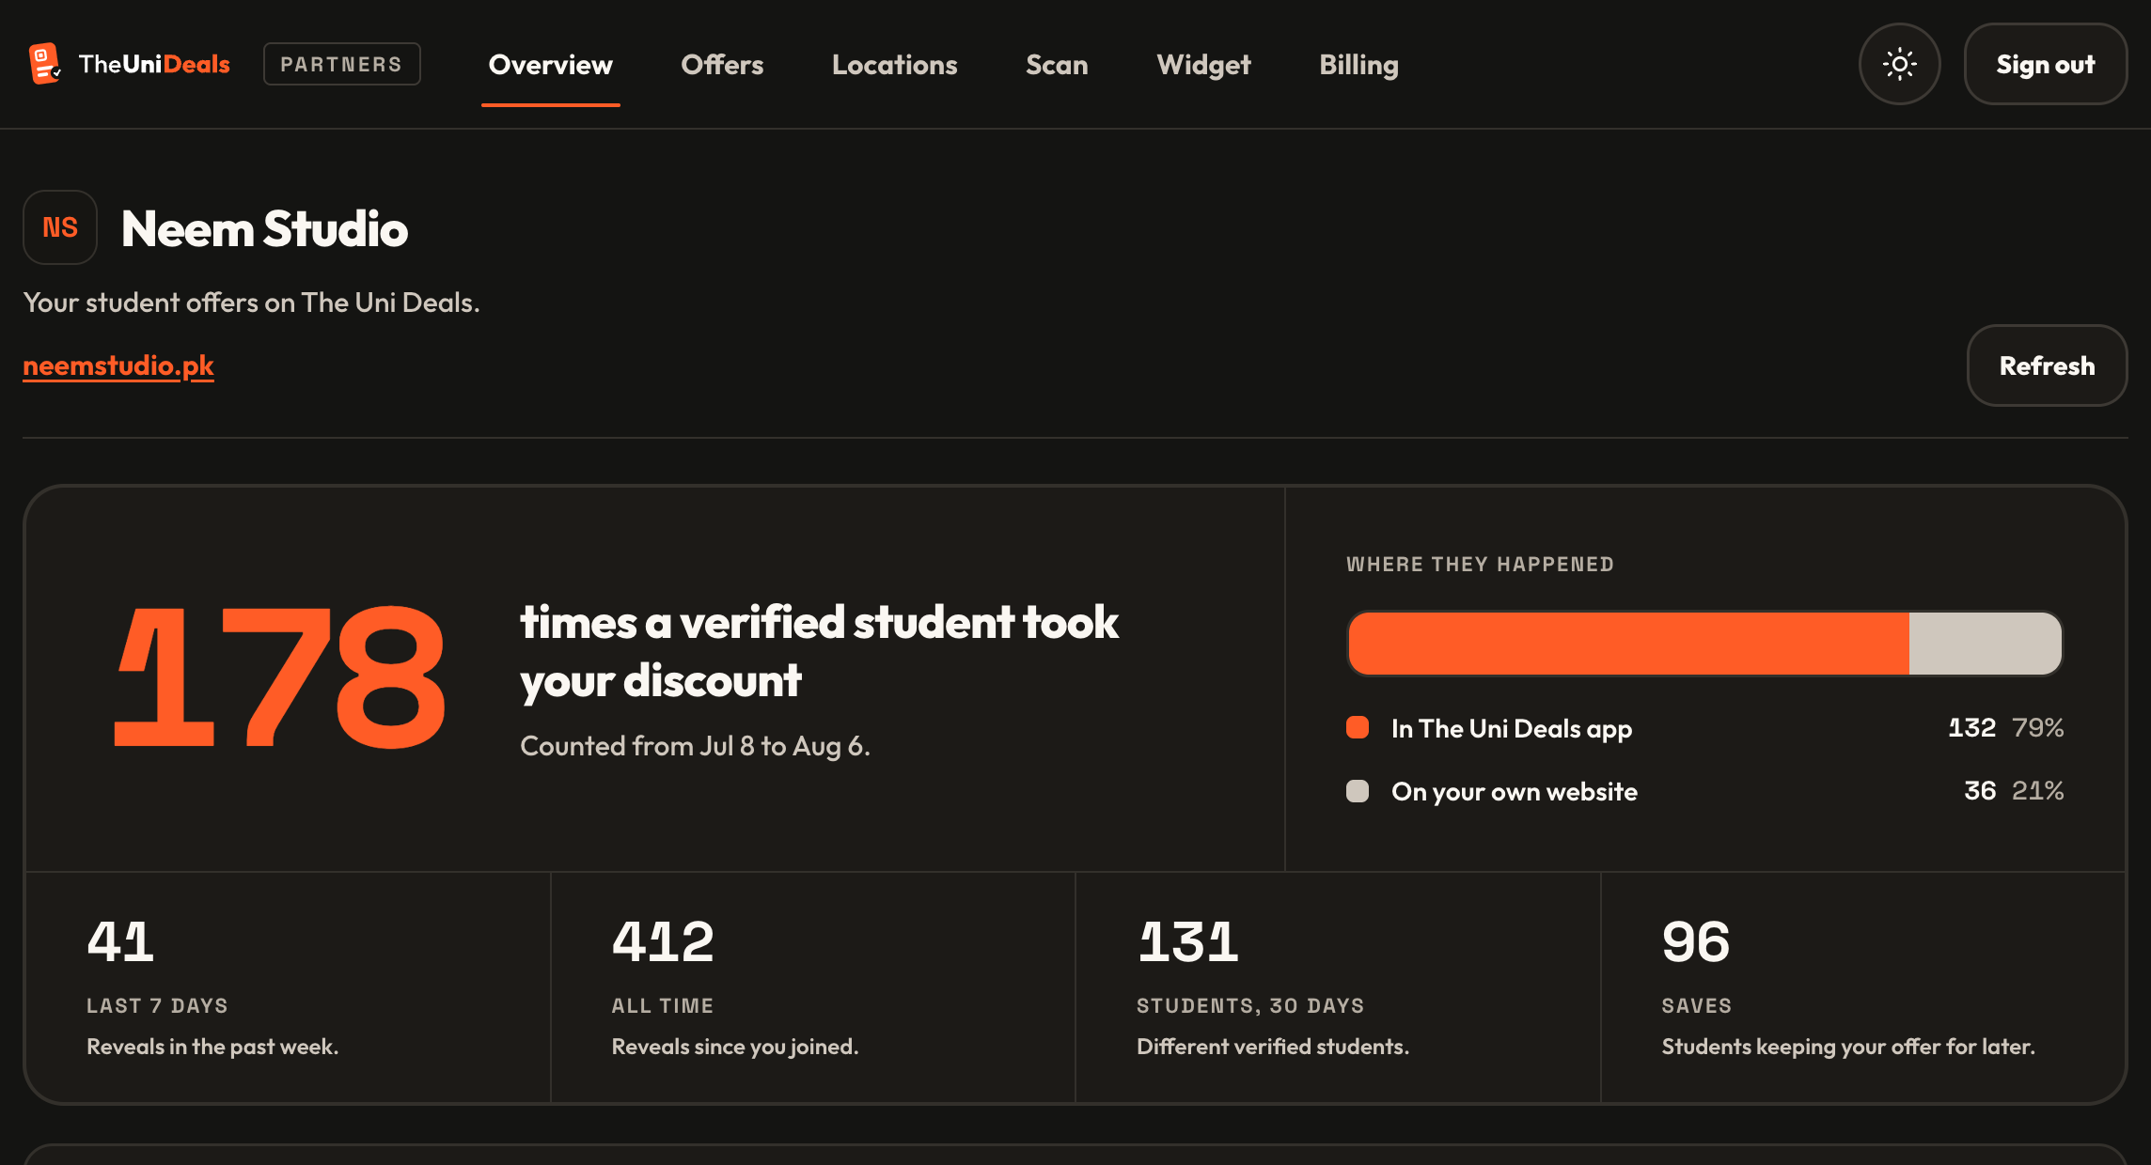
Task: Click 'Reveals in the past week.' text
Action: 212,1047
